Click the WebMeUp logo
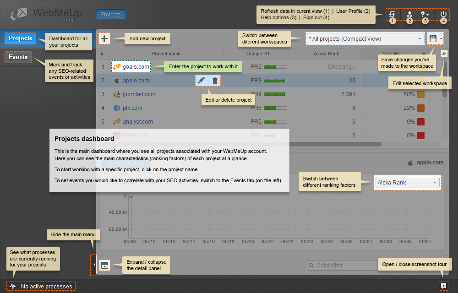Screen dimensions: 458x293 (46, 14)
